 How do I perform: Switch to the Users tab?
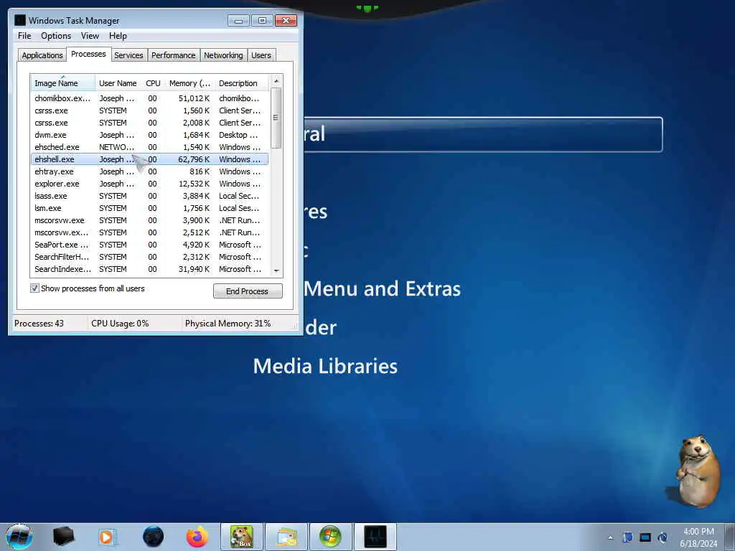coord(261,55)
